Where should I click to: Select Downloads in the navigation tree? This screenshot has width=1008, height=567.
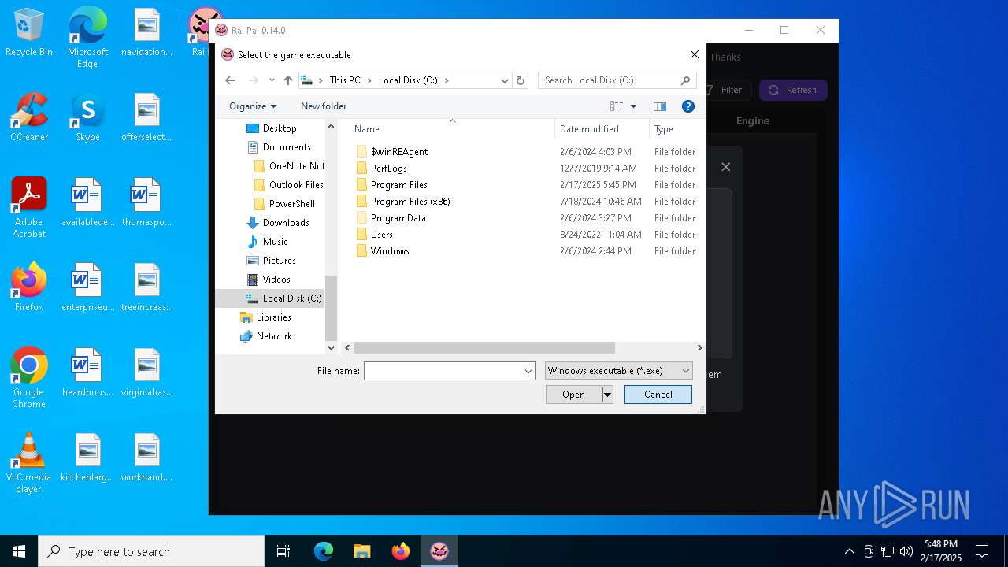(278, 223)
